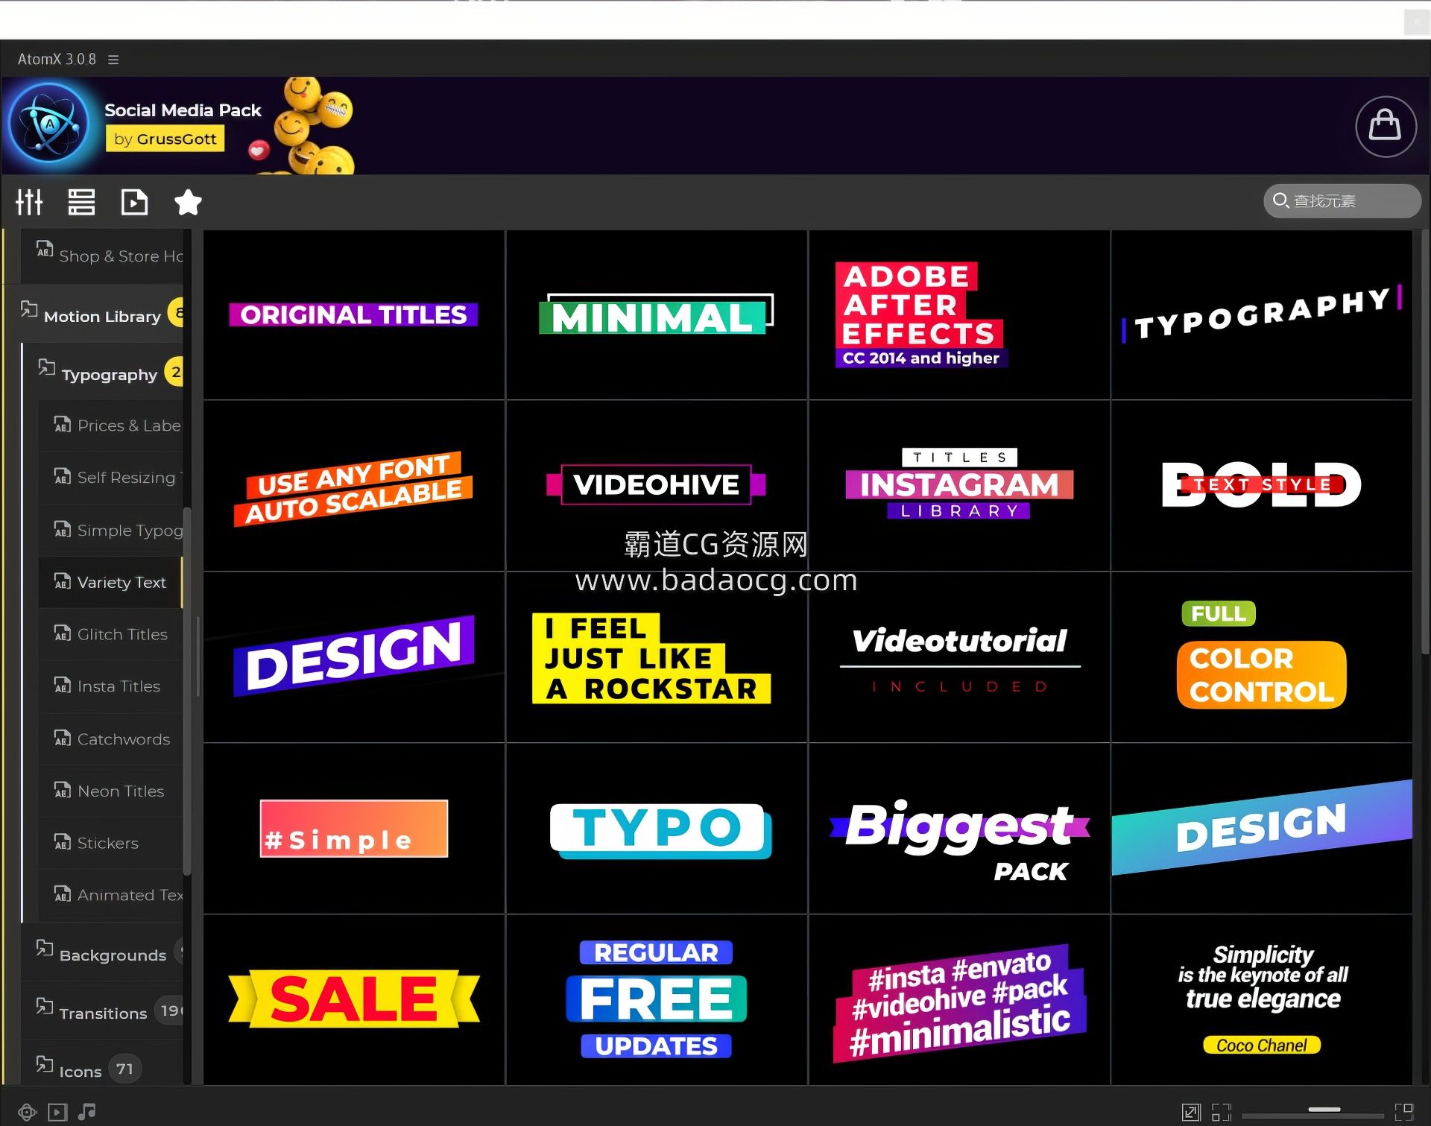
Task: Select REGULAR FREE UPDATES thumbnail
Action: point(657,999)
